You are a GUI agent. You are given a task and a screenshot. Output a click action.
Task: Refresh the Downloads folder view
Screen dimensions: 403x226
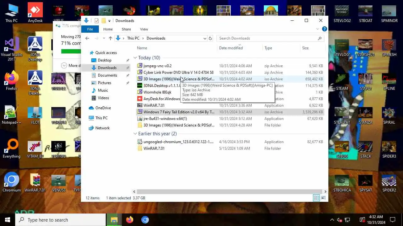pos(210,38)
